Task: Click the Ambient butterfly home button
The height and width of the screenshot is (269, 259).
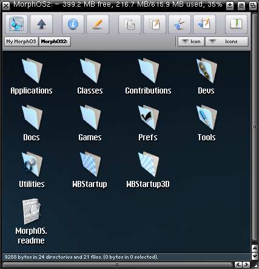Action: (16, 24)
